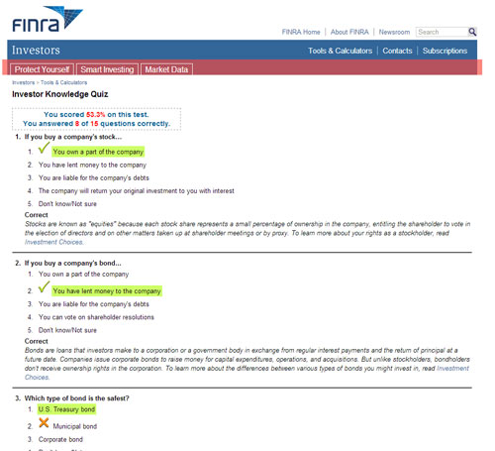495x451 pixels.
Task: Switch to the Protect Yourself tab
Action: 42,69
